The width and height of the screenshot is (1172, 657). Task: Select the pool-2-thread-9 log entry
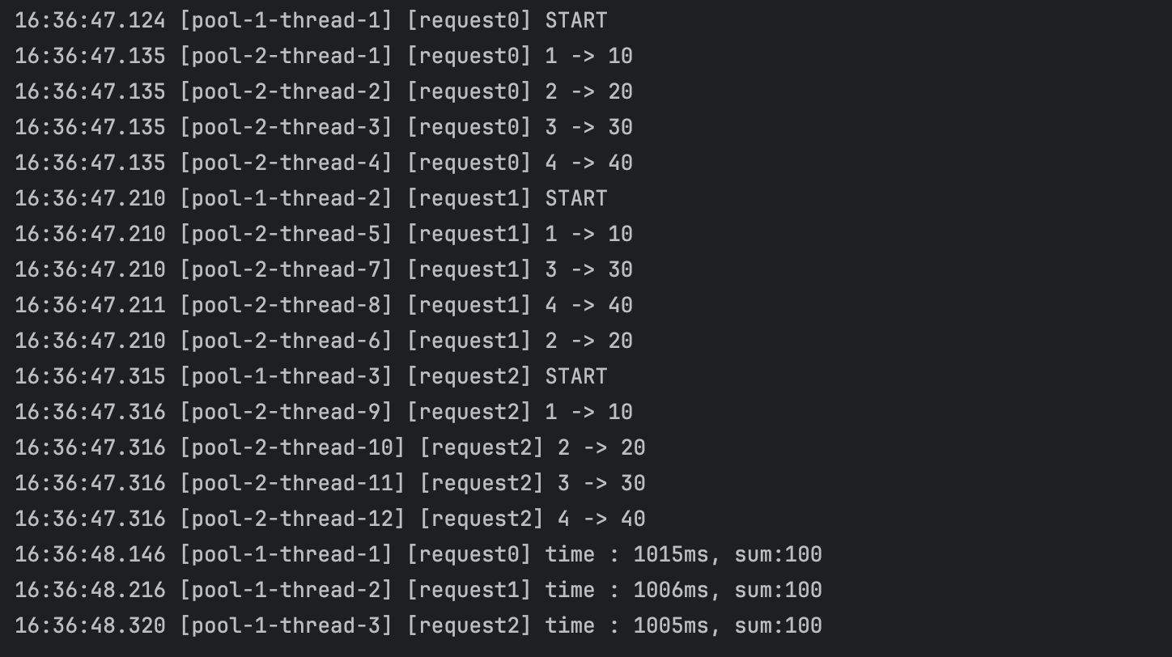[324, 412]
